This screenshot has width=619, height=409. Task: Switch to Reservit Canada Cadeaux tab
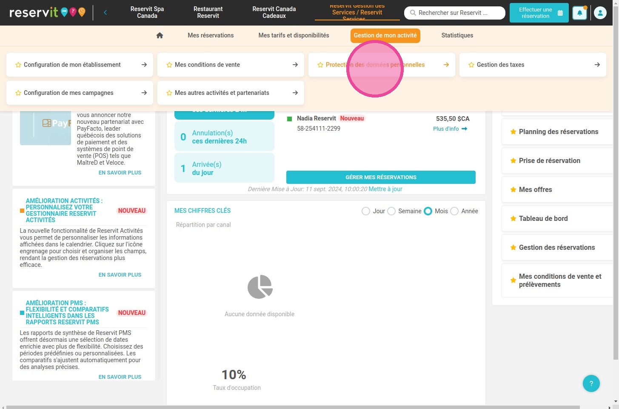274,12
